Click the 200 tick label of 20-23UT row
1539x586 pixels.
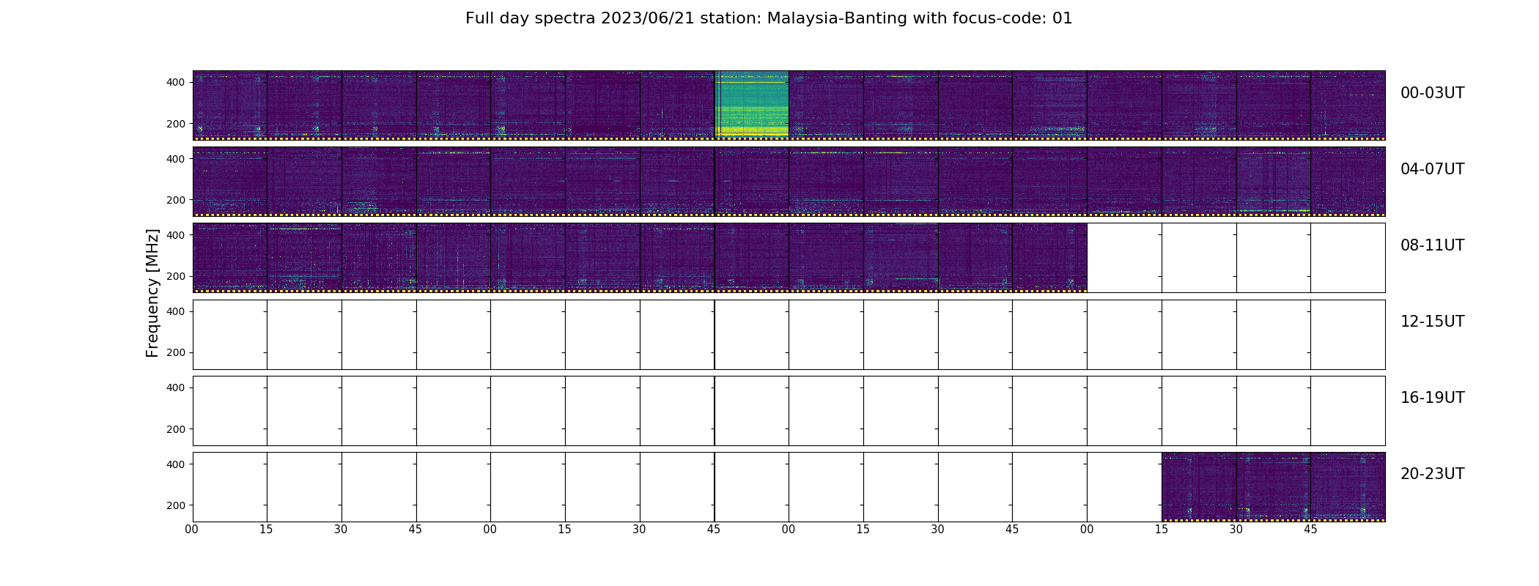pos(176,505)
